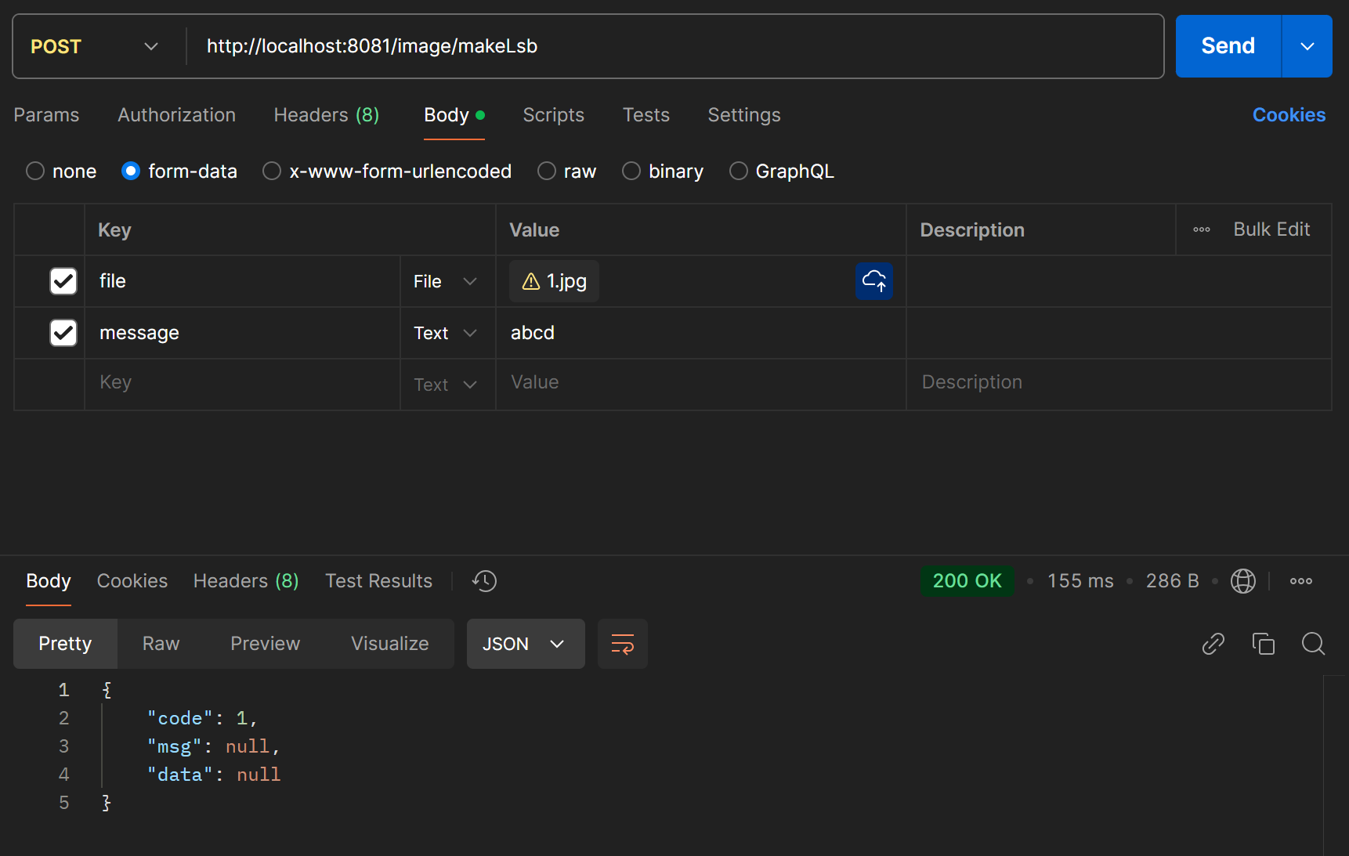Click the network globe icon

pos(1242,581)
